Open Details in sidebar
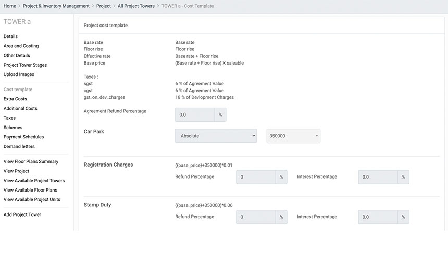This screenshot has height=253, width=448. (10, 36)
